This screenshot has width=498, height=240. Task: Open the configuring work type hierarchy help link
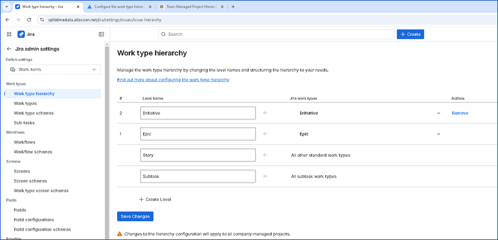pyautogui.click(x=173, y=80)
